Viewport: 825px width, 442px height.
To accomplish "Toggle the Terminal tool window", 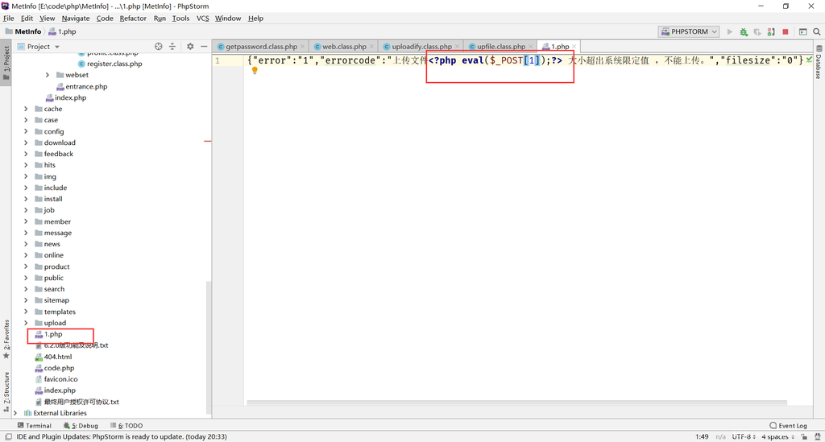I will (34, 426).
